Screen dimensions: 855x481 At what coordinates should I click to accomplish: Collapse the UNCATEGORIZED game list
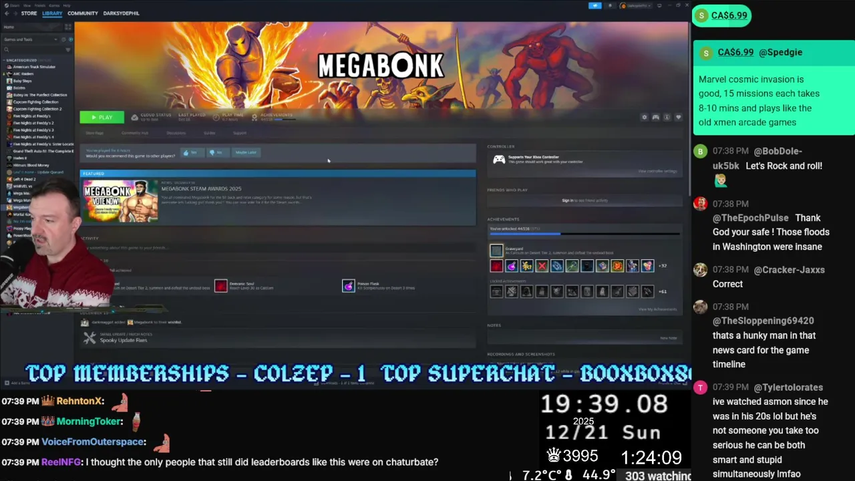tap(22, 60)
